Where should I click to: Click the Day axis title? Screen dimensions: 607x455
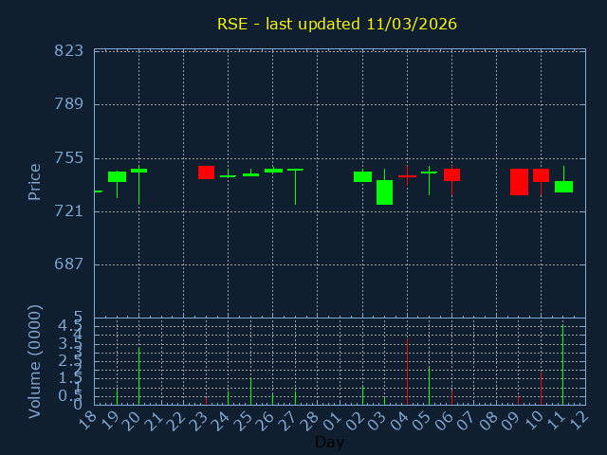coord(329,442)
